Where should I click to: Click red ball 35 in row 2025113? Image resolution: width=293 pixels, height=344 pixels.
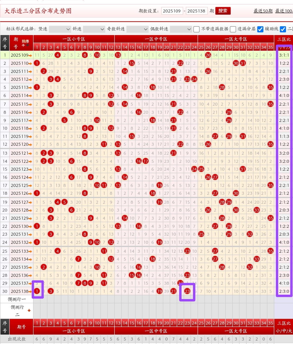point(270,87)
